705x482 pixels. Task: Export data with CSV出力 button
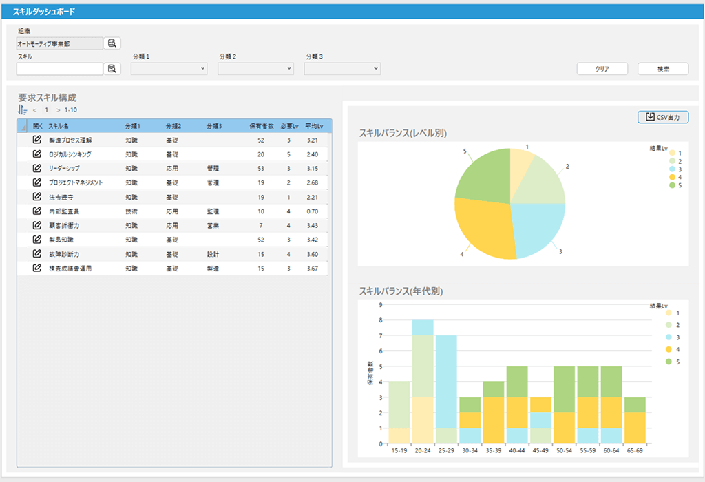click(663, 117)
